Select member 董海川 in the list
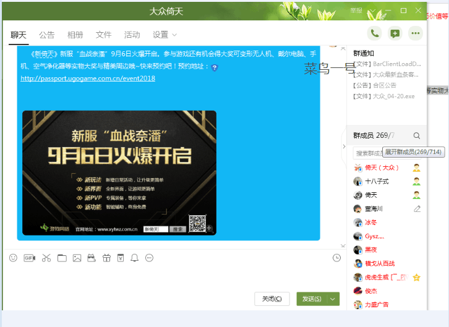The image size is (449, 327). 387,209
